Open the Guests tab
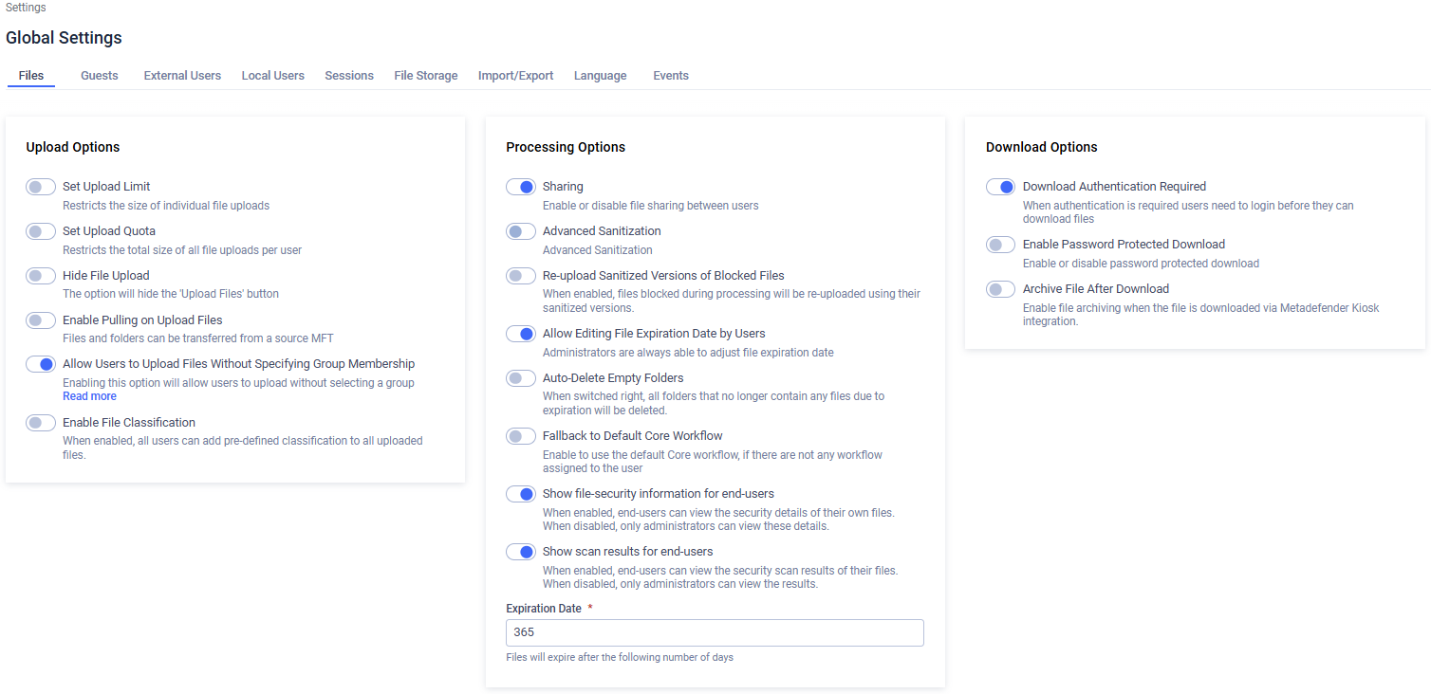This screenshot has width=1431, height=694. point(100,76)
